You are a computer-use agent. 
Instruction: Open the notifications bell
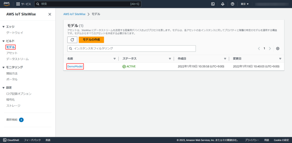[x=223, y=4]
